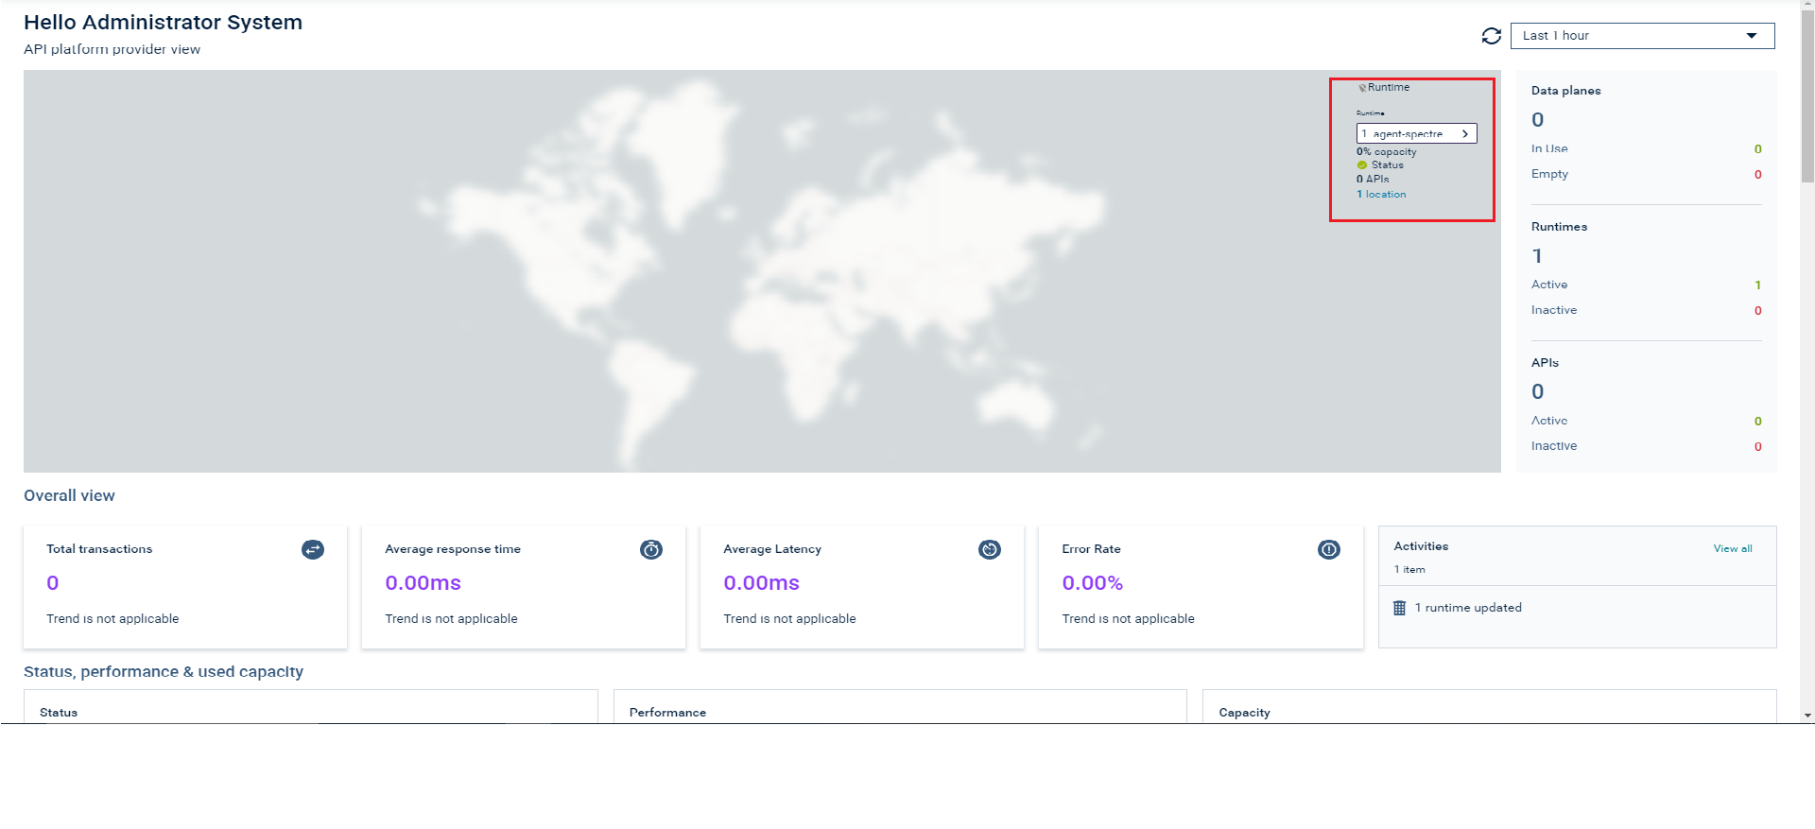This screenshot has width=1815, height=829.
Task: Click the world map area
Action: tap(762, 271)
